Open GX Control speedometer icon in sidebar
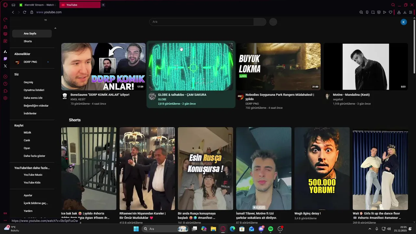 pyautogui.click(x=5, y=19)
